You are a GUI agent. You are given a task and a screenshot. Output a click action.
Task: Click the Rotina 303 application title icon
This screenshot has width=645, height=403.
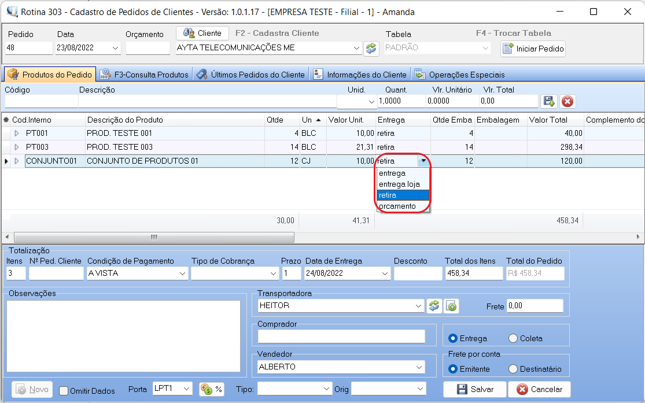pyautogui.click(x=12, y=12)
